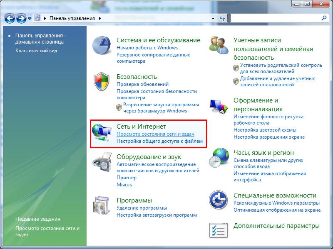Image resolution: width=333 pixels, height=249 pixels.
Task: Open 'Система и ее обслуживание' category
Action: click(x=158, y=40)
